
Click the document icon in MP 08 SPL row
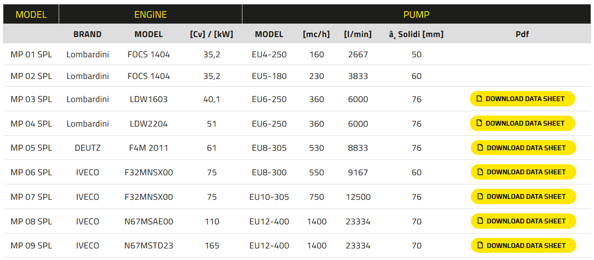tap(480, 221)
